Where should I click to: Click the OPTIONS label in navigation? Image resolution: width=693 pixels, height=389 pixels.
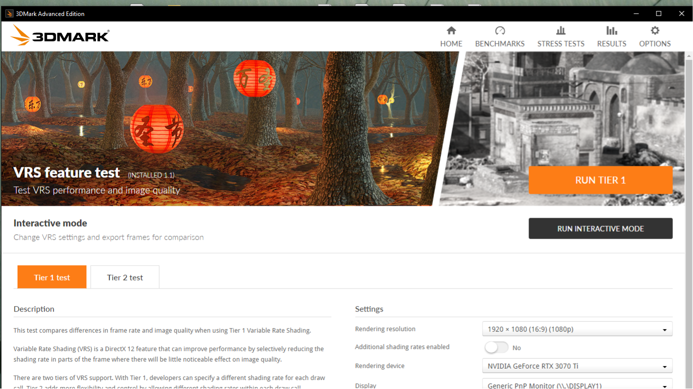[x=655, y=43]
